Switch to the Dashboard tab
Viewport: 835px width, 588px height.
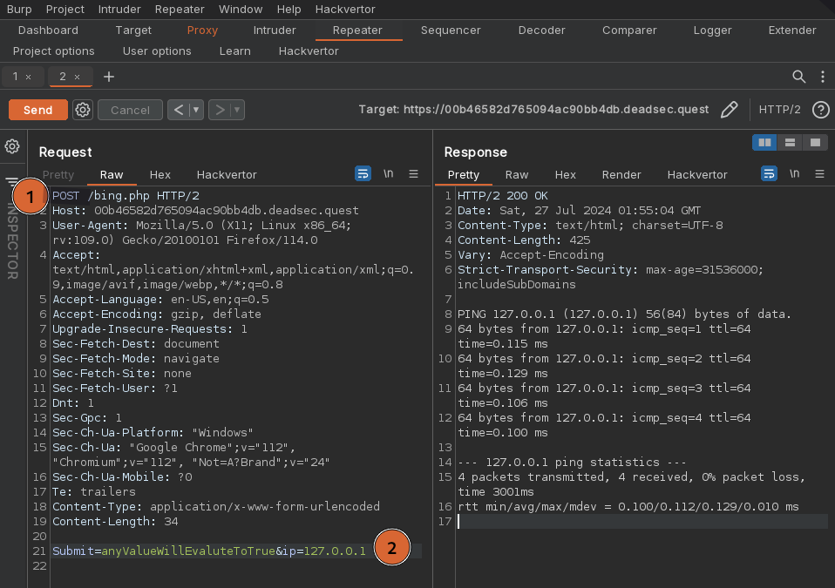[x=48, y=30]
